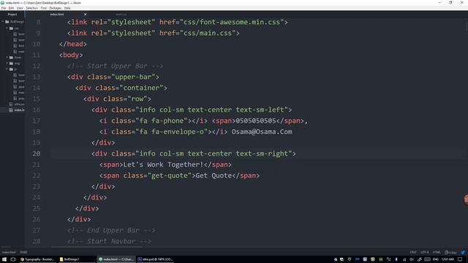Click the 0505050505 phone number text

pos(256,121)
